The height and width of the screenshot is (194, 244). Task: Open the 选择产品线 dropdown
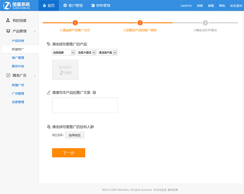[86, 53]
